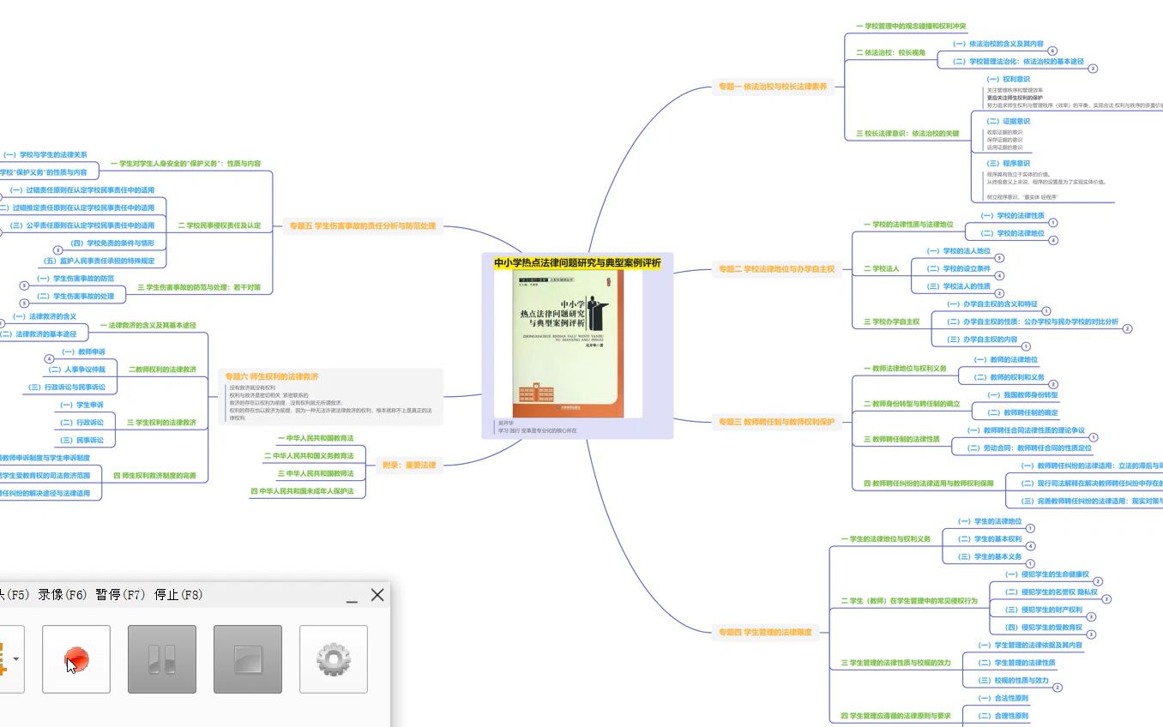Click the (三) 程序意识 subtopic
The width and height of the screenshot is (1163, 727).
point(1008,163)
